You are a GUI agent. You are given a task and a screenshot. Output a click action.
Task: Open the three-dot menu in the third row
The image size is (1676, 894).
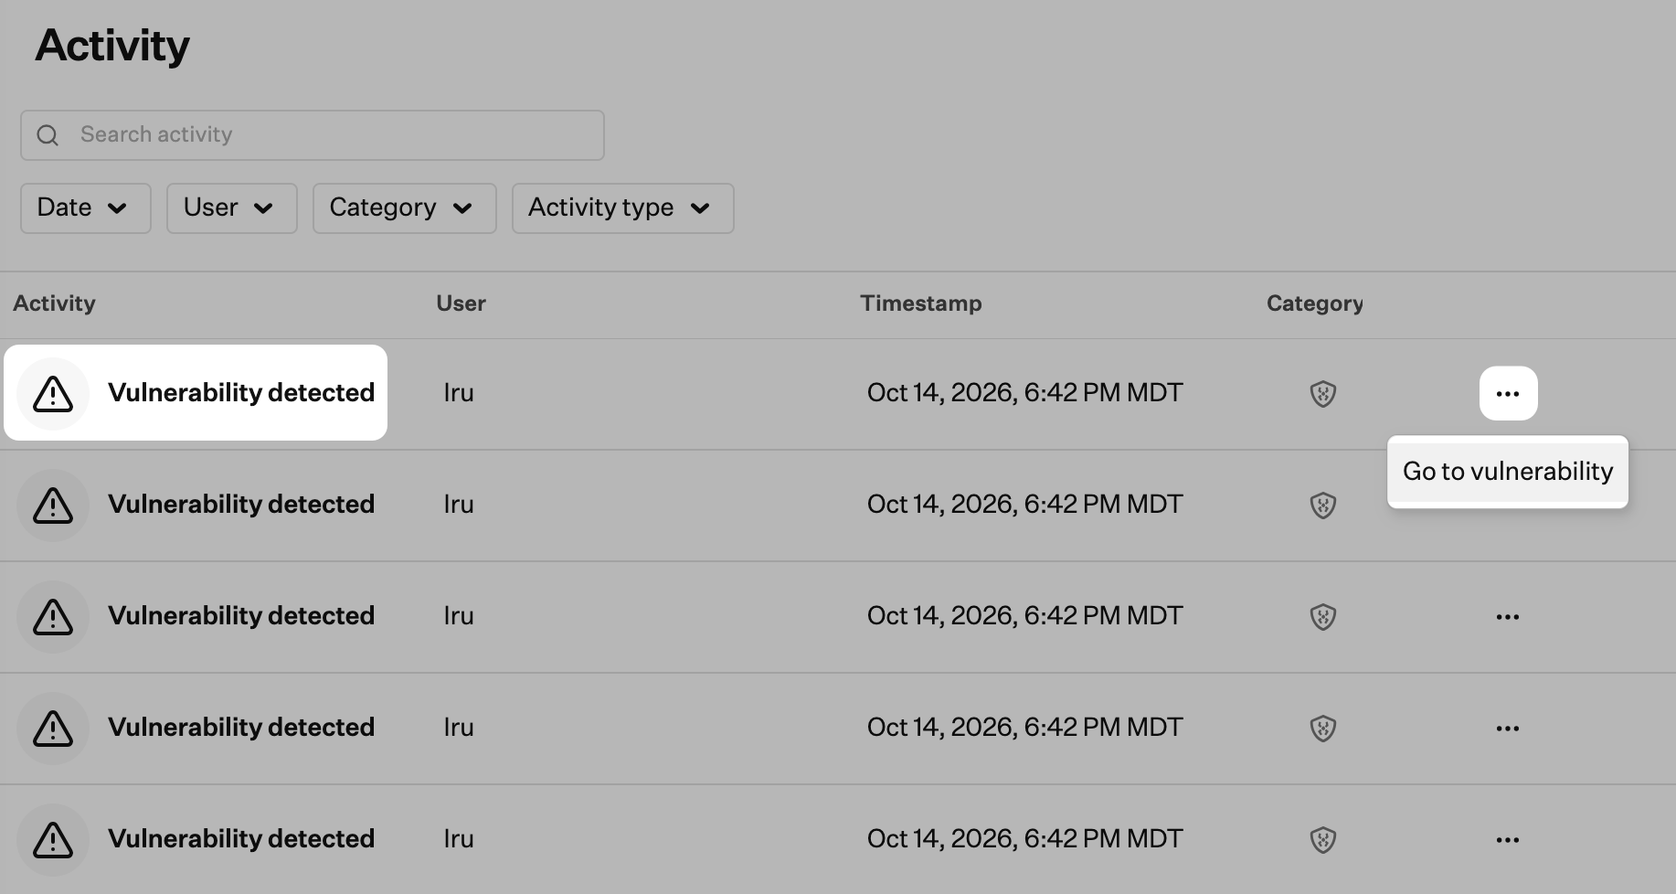pos(1508,617)
